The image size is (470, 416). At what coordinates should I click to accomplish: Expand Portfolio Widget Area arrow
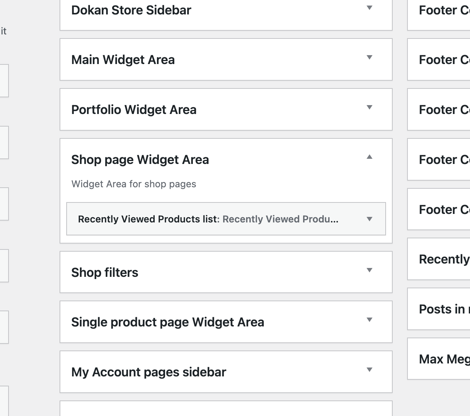(369, 107)
